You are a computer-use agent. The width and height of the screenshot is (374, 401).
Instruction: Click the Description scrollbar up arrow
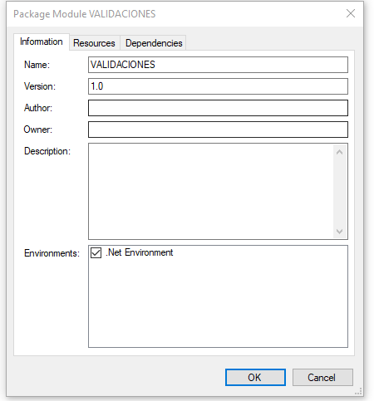(x=340, y=152)
